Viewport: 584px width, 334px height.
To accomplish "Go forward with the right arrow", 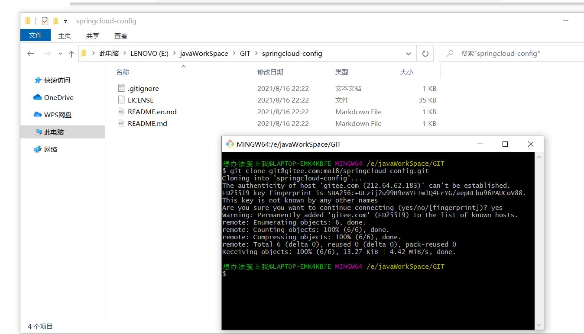I will (48, 54).
